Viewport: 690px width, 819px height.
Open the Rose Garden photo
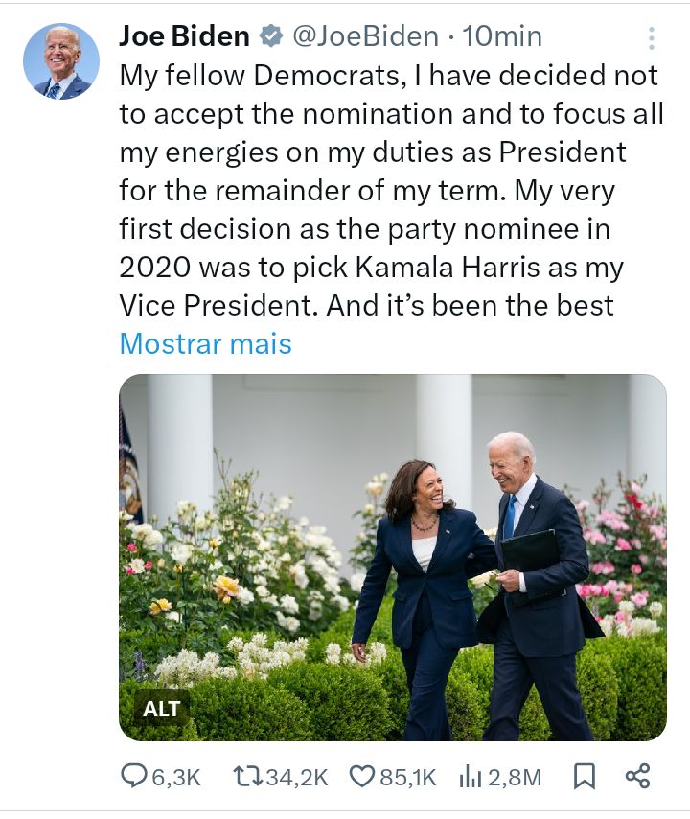point(392,556)
